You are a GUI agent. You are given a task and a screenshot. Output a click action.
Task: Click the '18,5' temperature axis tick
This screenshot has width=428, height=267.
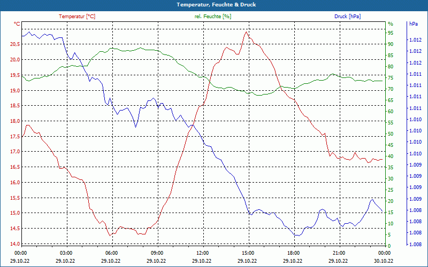[x=15, y=106]
